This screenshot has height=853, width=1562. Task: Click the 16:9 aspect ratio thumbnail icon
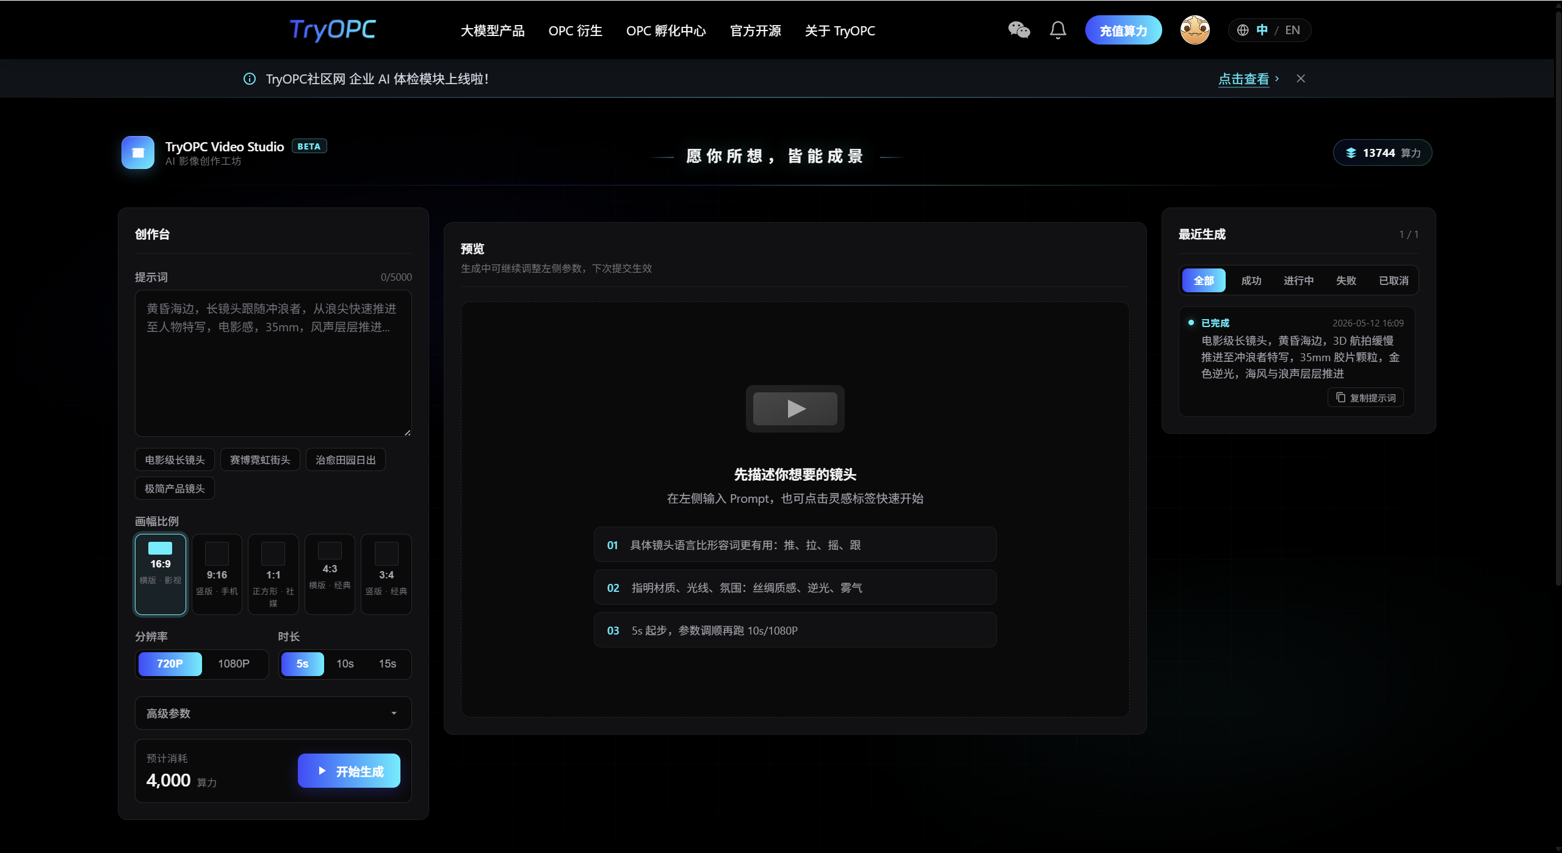[160, 548]
